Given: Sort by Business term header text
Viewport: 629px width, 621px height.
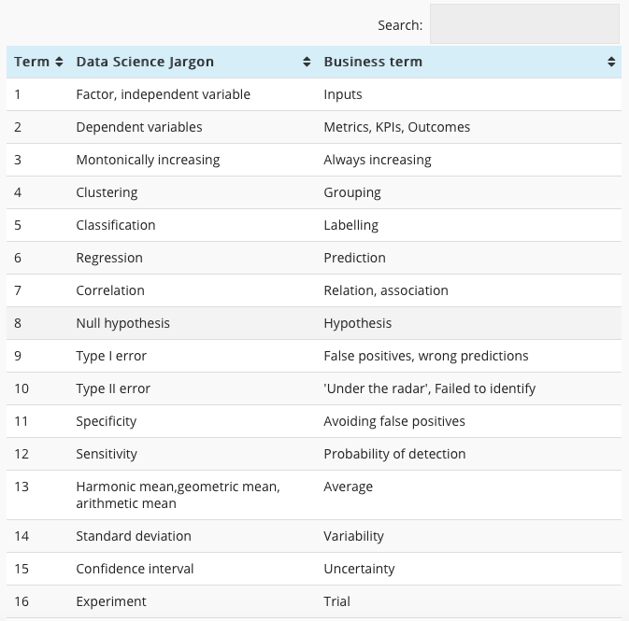Looking at the screenshot, I should (373, 62).
